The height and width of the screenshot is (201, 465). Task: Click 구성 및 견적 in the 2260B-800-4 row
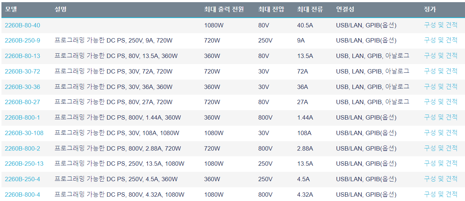440,195
